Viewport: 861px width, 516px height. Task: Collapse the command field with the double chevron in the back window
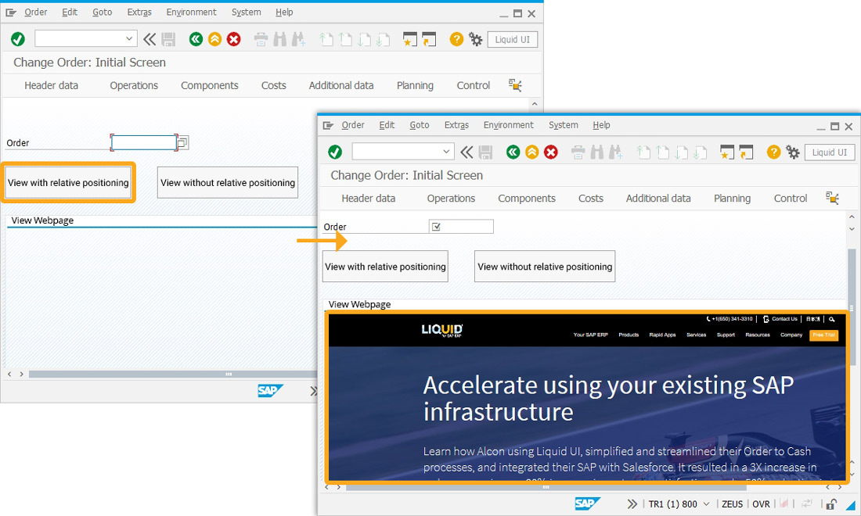pos(150,39)
